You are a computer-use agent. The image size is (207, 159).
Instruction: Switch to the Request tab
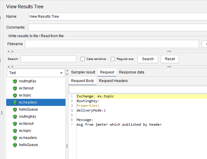pos(107,72)
